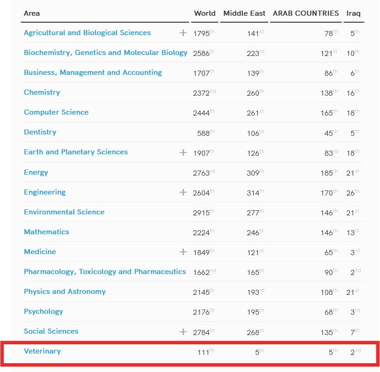Expand the Engineering row plus icon
The width and height of the screenshot is (380, 372).
pos(183,192)
